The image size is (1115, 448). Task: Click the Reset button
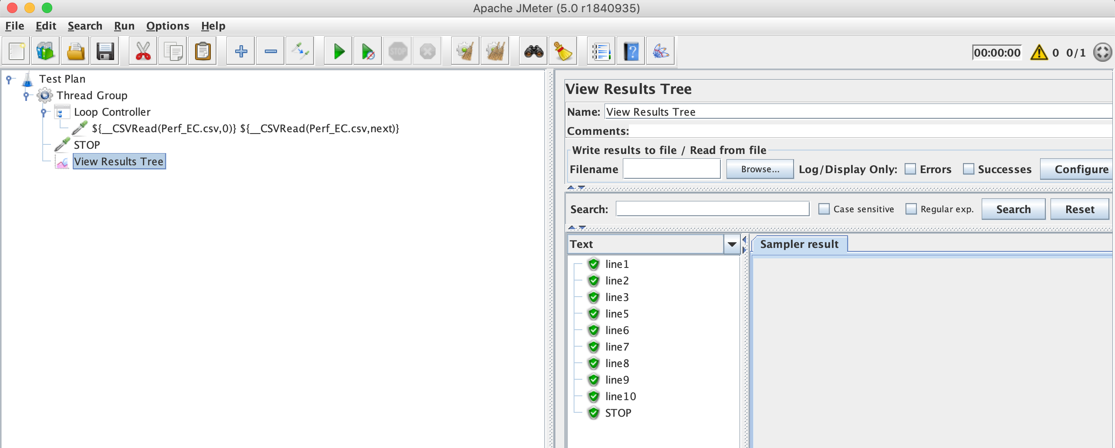click(1080, 209)
